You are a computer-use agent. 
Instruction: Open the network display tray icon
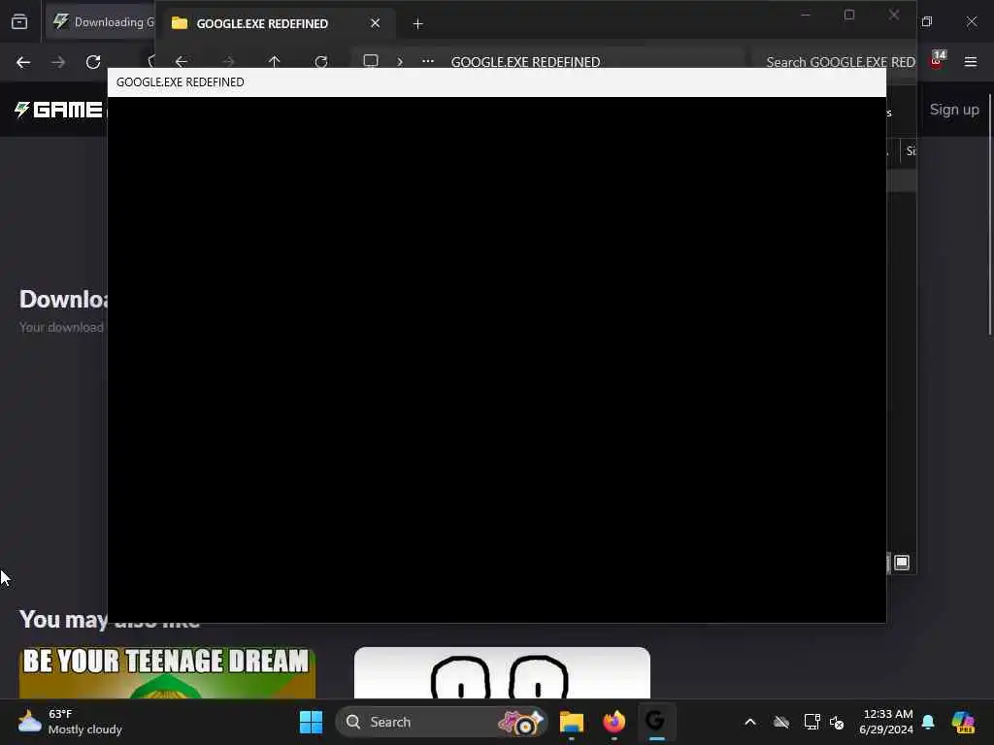coord(812,722)
